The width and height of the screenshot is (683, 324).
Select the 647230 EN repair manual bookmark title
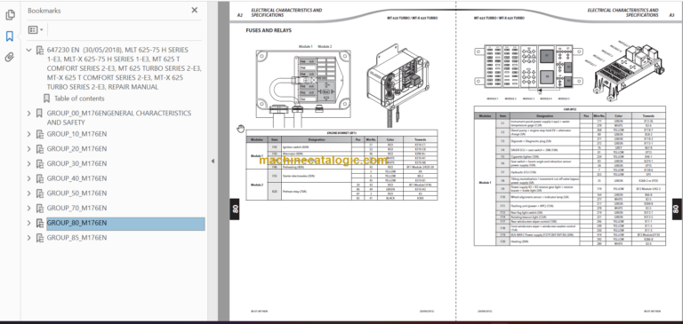pyautogui.click(x=125, y=68)
